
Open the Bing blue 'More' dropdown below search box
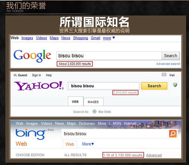coord(88,144)
